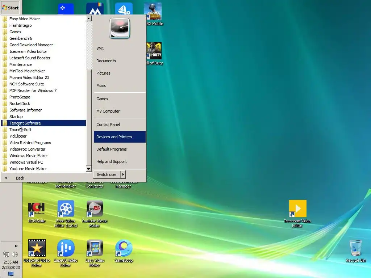Click the Start button
This screenshot has height=278, width=371.
tap(11, 8)
